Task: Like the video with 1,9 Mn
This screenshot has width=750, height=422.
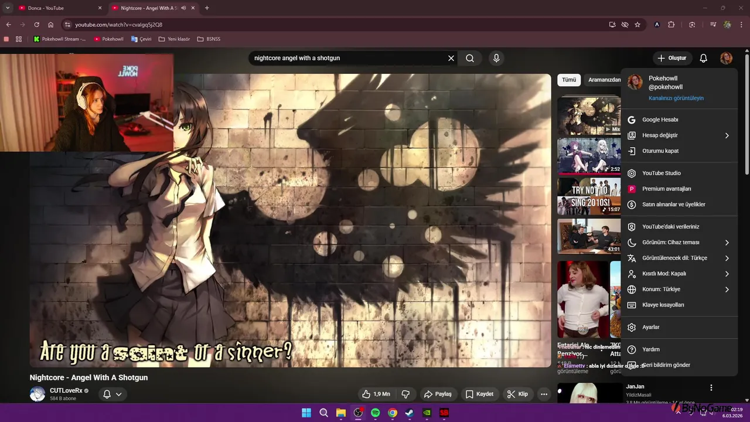Action: [x=376, y=394]
